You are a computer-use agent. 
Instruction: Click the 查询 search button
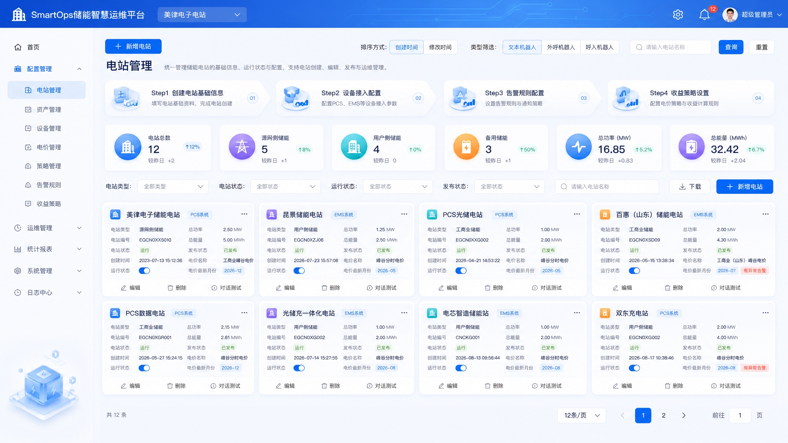click(x=731, y=47)
